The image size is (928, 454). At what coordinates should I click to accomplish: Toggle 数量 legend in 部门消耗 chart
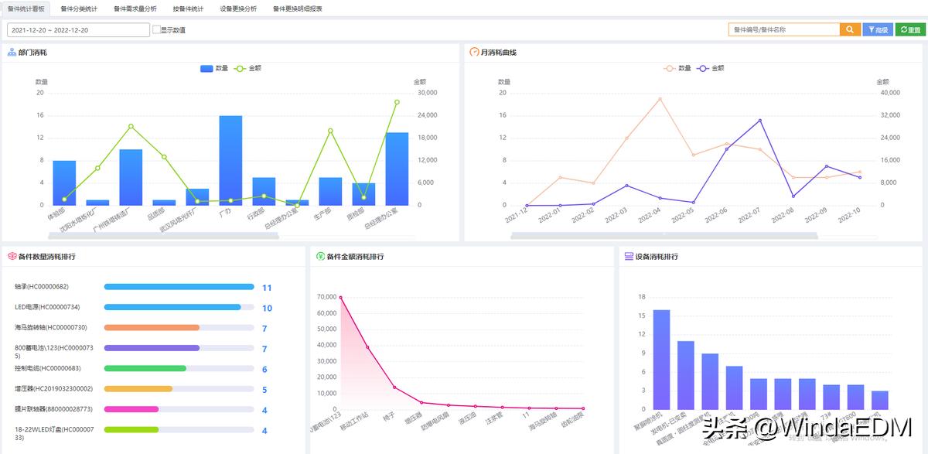(x=214, y=69)
